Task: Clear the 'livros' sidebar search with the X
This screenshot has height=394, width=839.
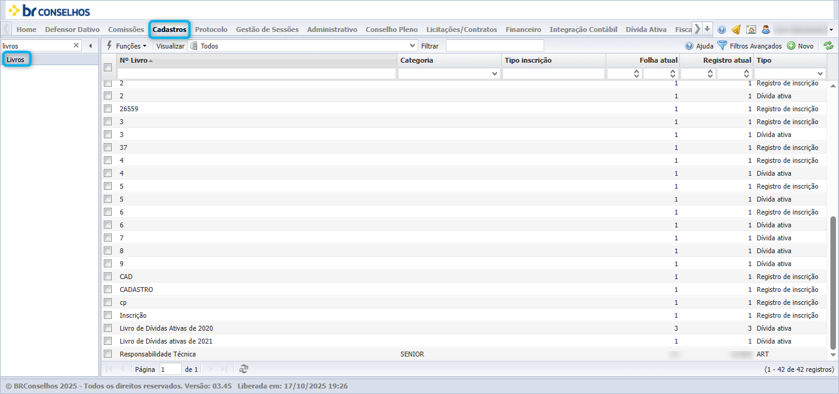Action: tap(76, 45)
